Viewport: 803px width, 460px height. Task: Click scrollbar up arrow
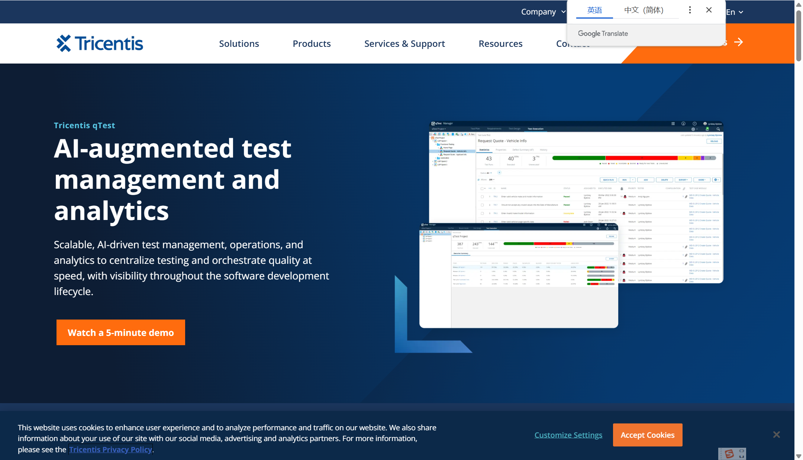(799, 5)
